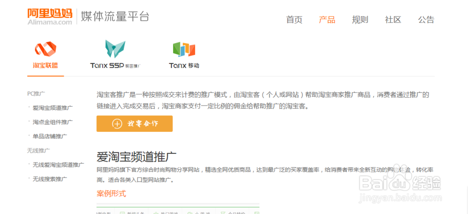Click the 媒体流量平台 title text
The image size is (468, 214).
[x=115, y=17]
